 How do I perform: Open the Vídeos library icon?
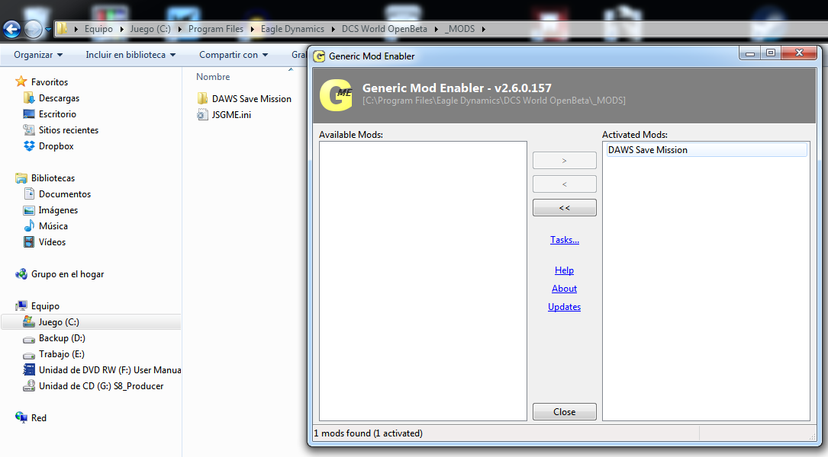click(29, 242)
